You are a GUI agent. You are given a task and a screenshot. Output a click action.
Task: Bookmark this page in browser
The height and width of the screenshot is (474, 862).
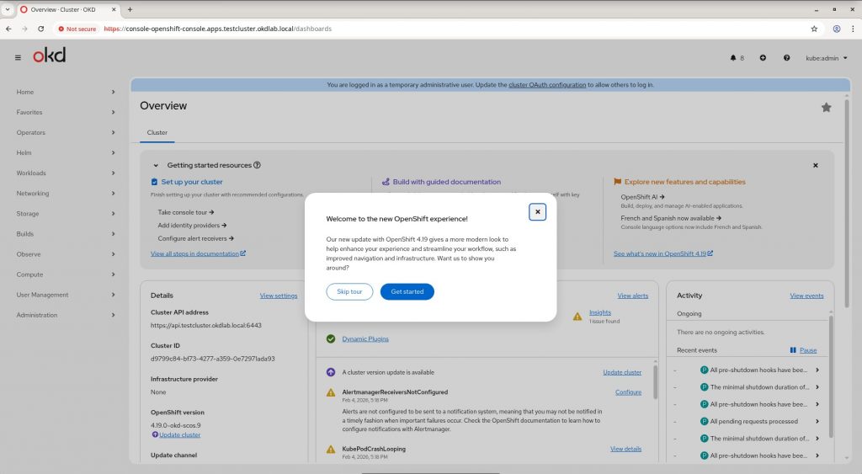[814, 29]
